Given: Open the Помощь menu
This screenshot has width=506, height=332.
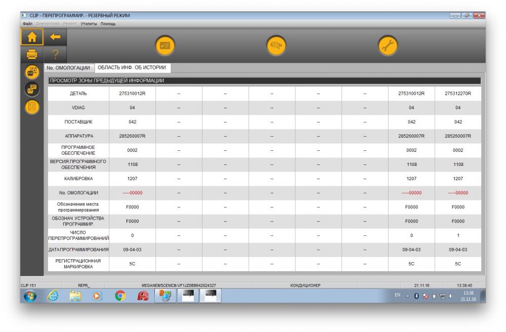Looking at the screenshot, I should 108,24.
